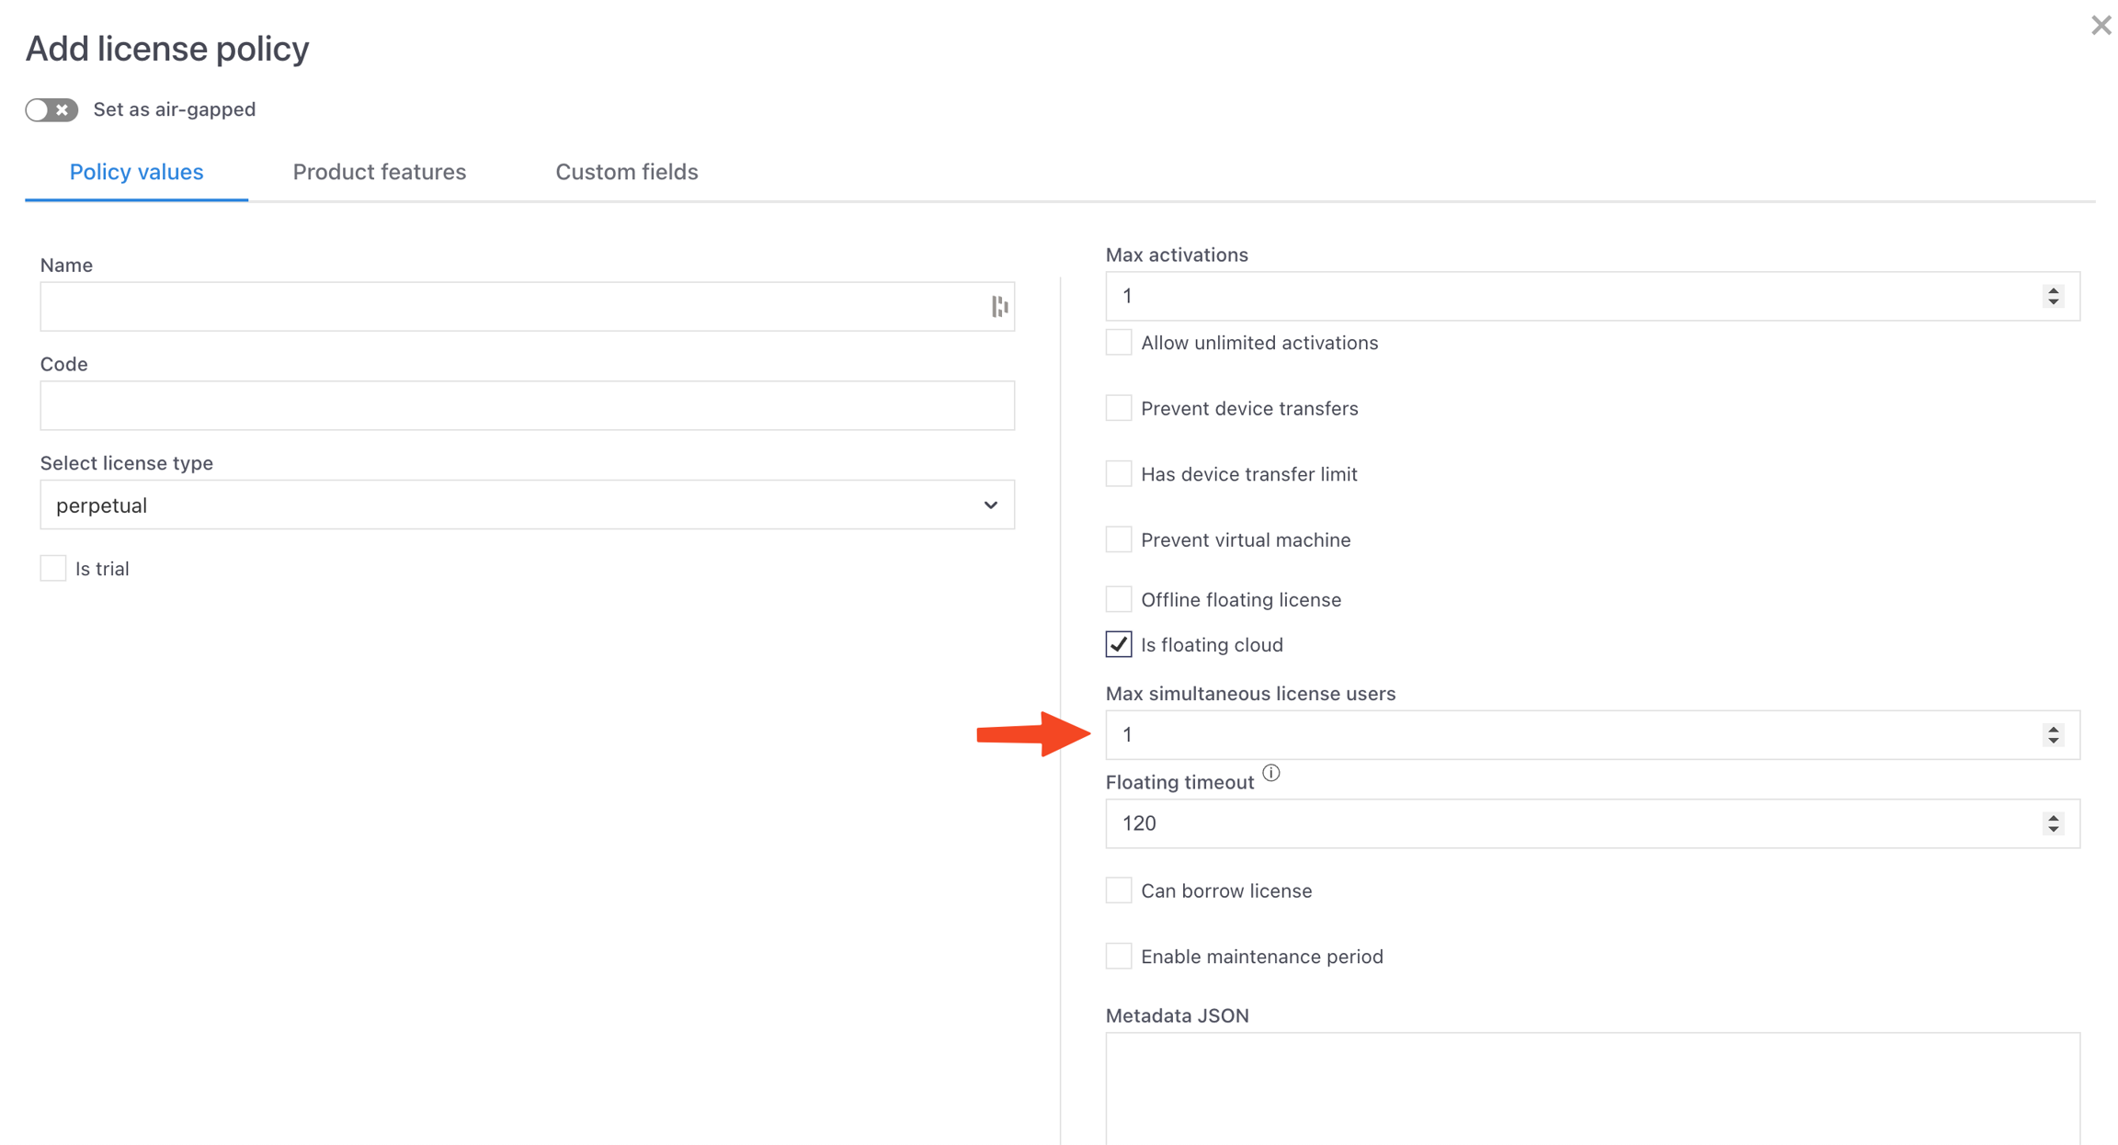This screenshot has width=2118, height=1145.
Task: Click the Floating timeout info icon
Action: coord(1270,773)
